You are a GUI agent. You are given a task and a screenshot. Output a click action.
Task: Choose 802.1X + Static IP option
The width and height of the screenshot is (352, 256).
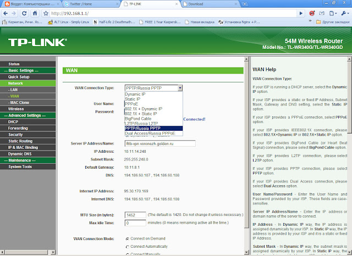[153, 114]
